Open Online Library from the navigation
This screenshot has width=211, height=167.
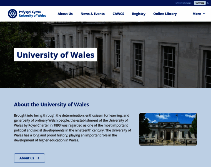pyautogui.click(x=165, y=14)
